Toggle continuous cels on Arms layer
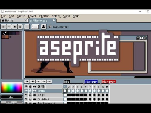 pyautogui.click(x=35, y=91)
